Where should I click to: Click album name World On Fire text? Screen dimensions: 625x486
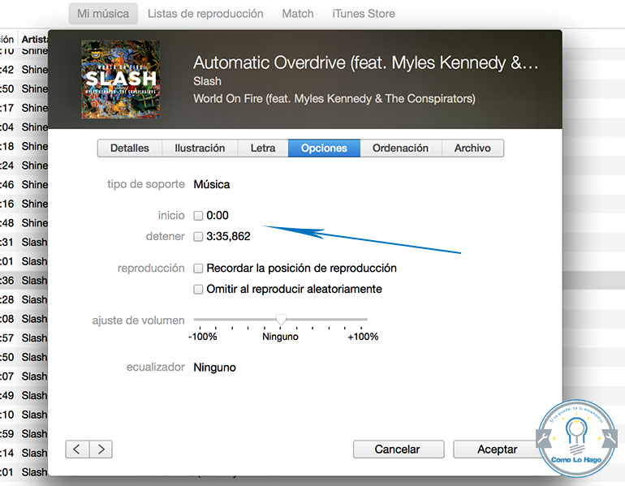pos(334,98)
